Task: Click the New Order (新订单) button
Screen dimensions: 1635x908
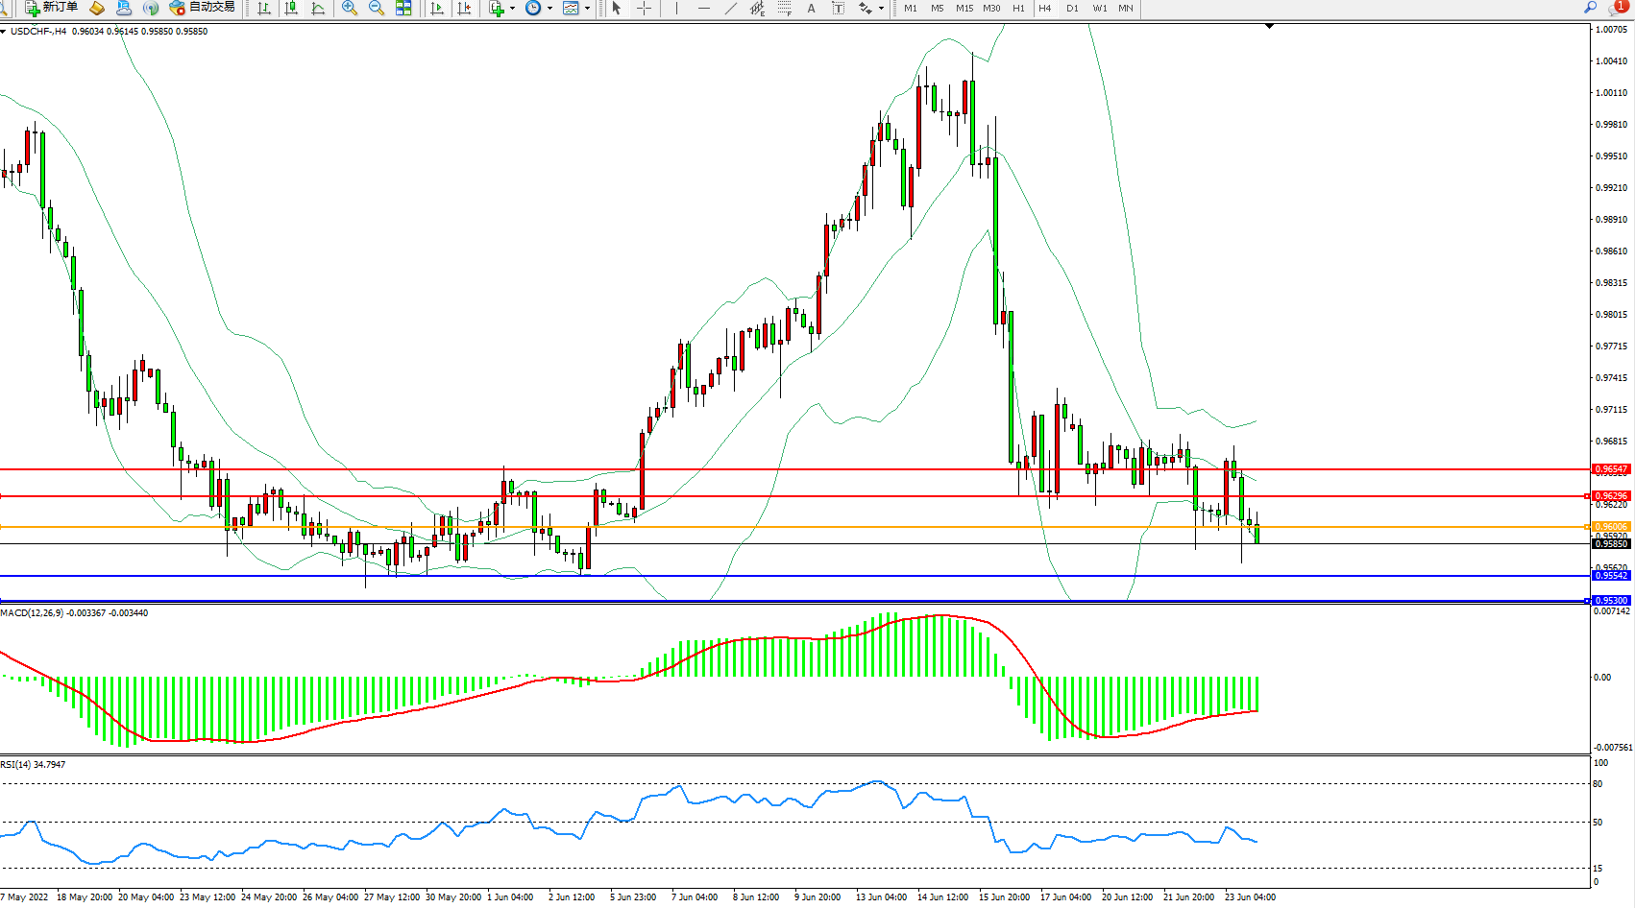Action: coord(52,8)
